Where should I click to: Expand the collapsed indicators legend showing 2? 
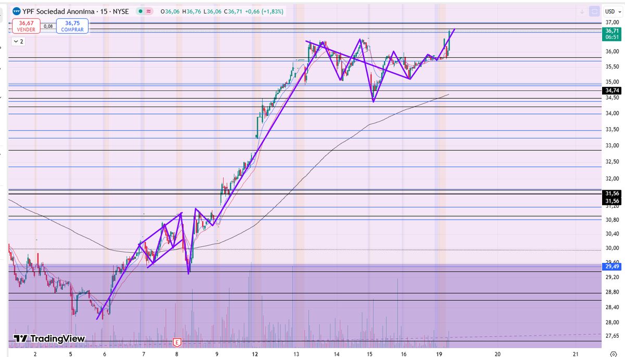pyautogui.click(x=18, y=41)
